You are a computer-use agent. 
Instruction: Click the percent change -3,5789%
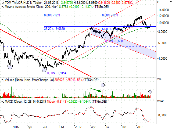click(127, 3)
